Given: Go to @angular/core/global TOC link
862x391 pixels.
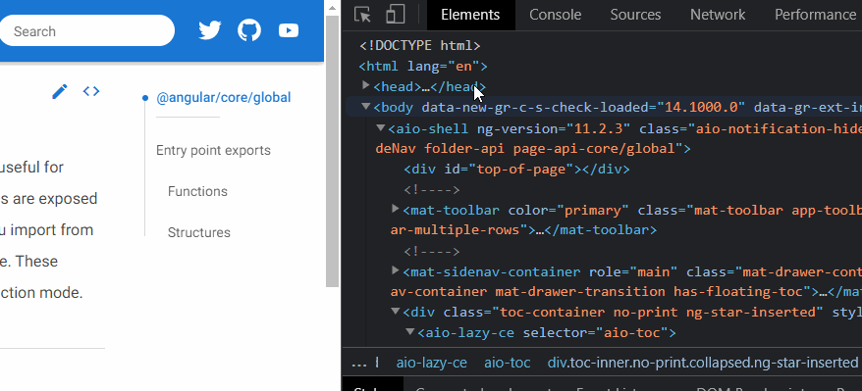Looking at the screenshot, I should [223, 98].
